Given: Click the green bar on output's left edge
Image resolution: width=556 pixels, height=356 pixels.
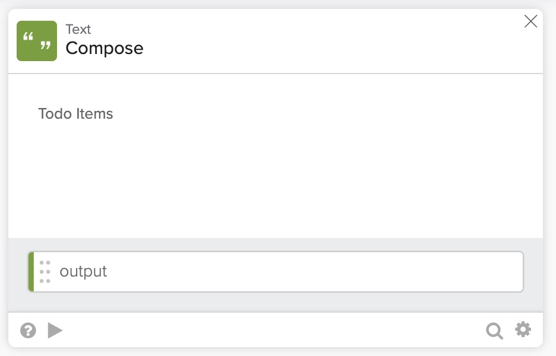Looking at the screenshot, I should pyautogui.click(x=31, y=272).
